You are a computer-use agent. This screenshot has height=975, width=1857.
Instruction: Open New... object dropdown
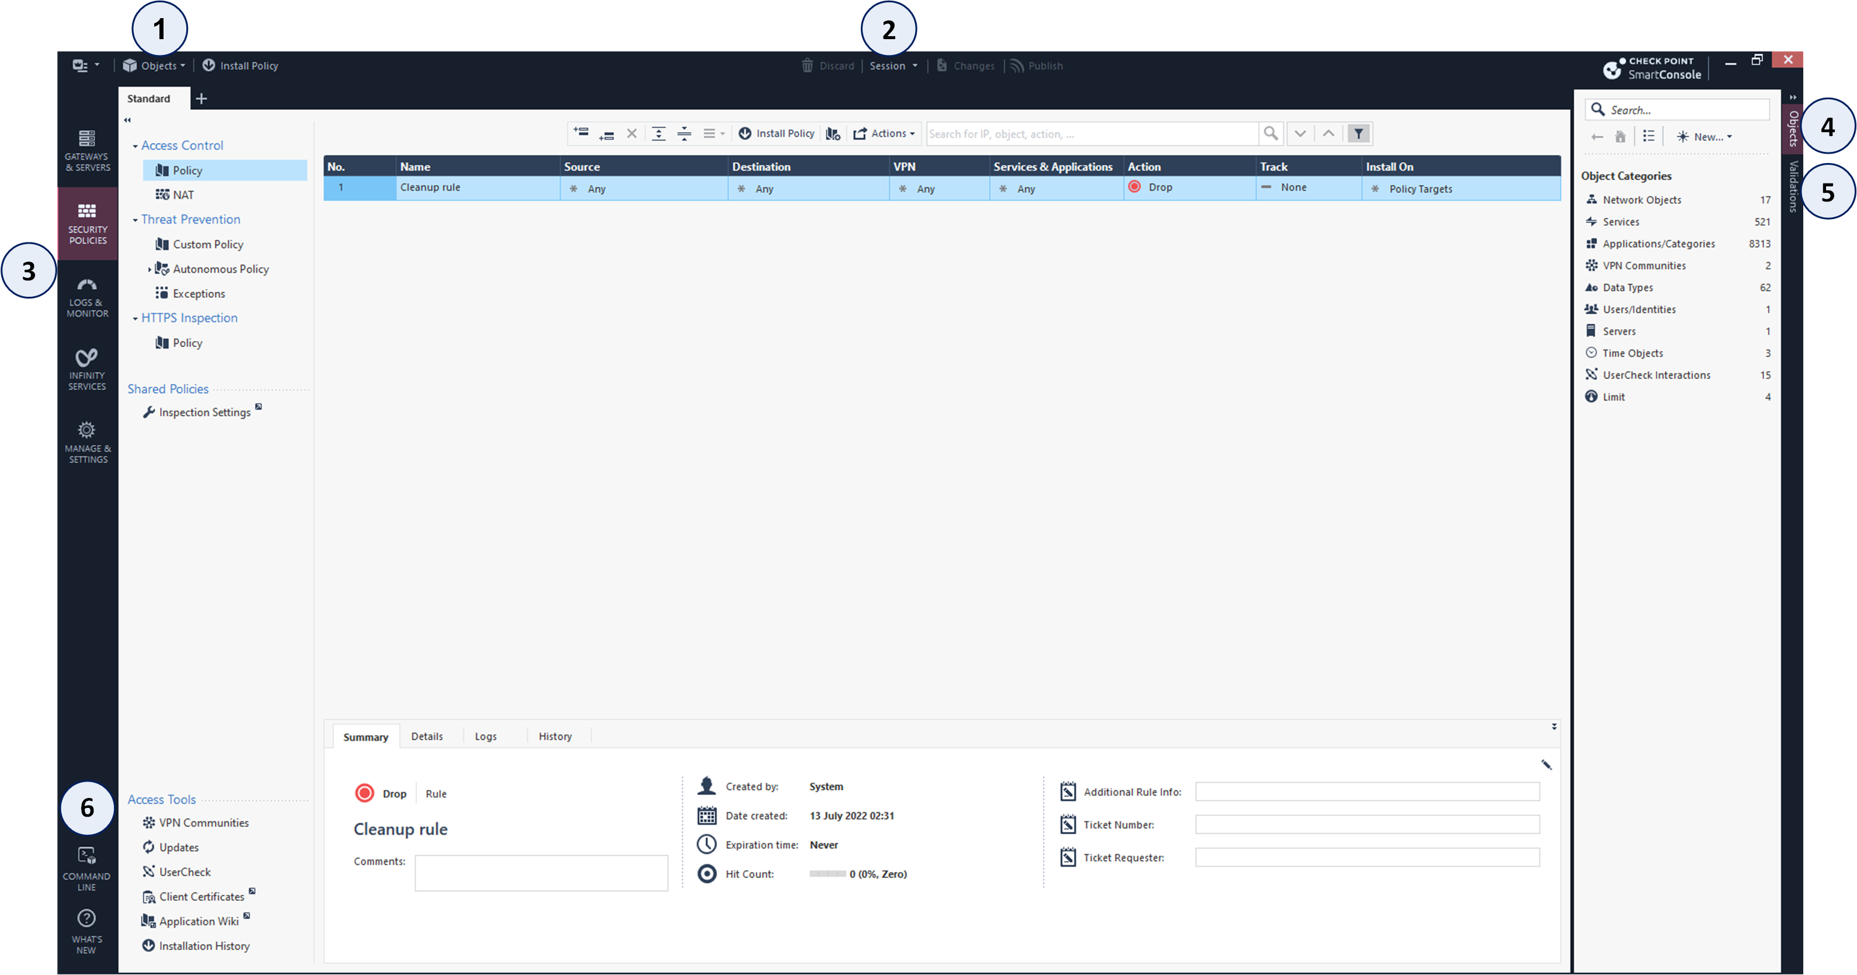click(1704, 136)
